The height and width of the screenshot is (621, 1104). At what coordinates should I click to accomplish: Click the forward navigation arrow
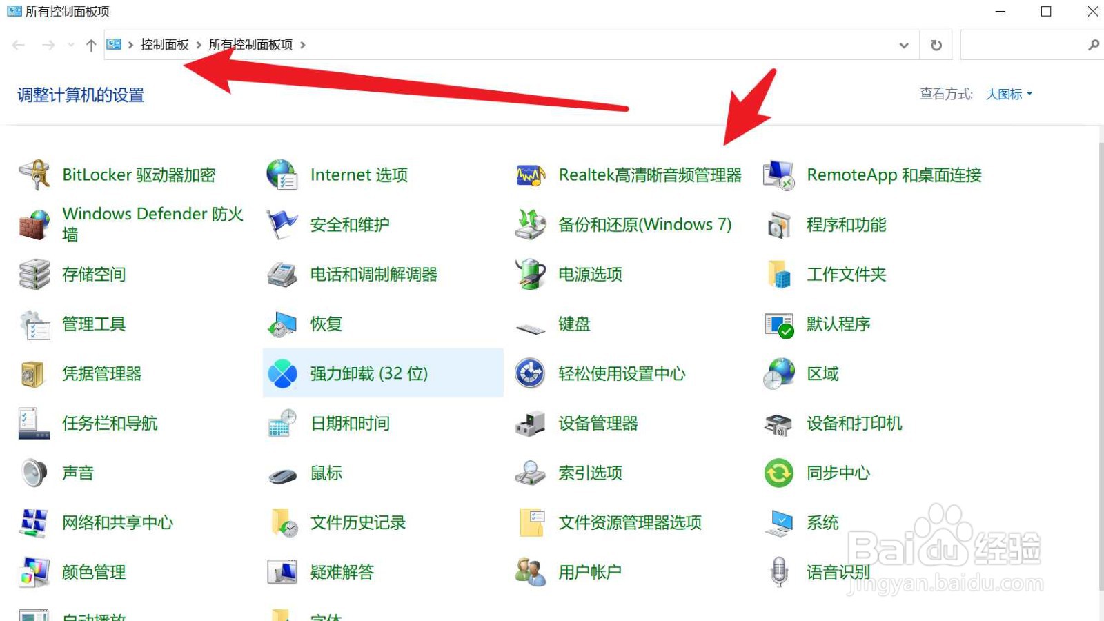click(x=48, y=45)
